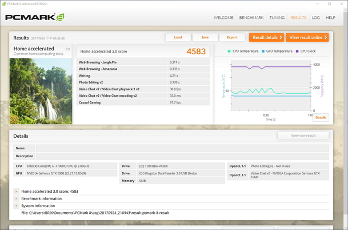Click the Load button
The image size is (348, 230).
pyautogui.click(x=178, y=37)
